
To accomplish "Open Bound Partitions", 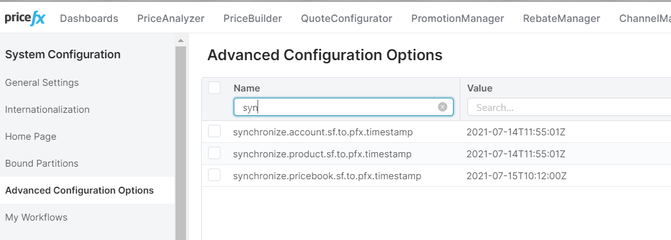I will click(42, 164).
